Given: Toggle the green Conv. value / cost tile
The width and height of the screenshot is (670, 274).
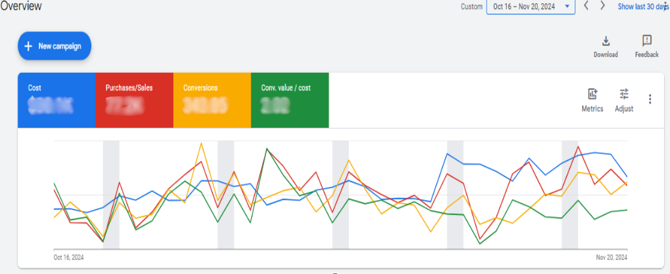Looking at the screenshot, I should (290, 100).
